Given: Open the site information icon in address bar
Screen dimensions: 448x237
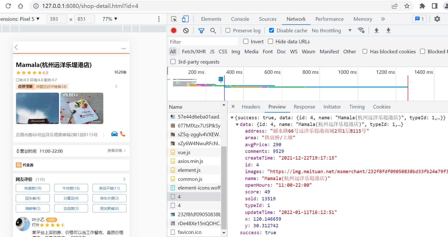Looking at the screenshot, I should pos(36,6).
